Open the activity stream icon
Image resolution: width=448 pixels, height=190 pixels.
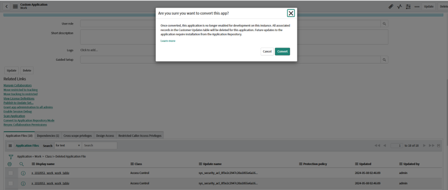399,7
